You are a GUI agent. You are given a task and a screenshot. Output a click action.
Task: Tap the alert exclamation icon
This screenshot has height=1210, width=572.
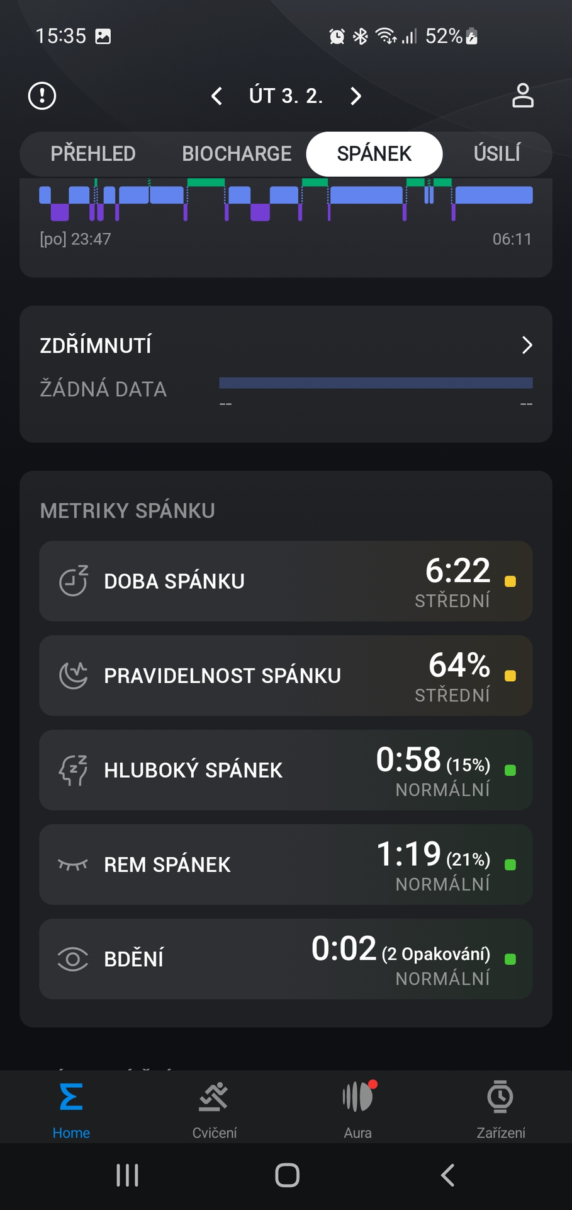42,96
